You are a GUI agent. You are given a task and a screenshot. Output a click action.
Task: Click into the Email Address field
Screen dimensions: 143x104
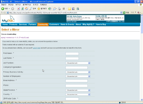[77, 81]
